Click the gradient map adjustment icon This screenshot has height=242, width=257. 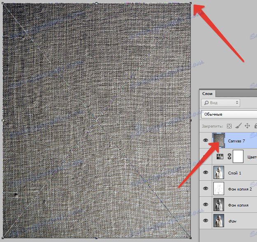220,156
